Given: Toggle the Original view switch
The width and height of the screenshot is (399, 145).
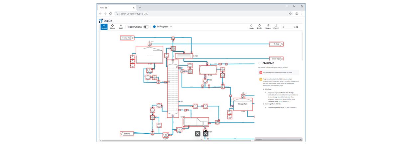Looking at the screenshot, I should pyautogui.click(x=146, y=27).
